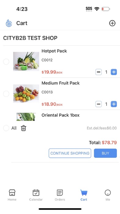Switch to the Orders tab
The image size is (120, 214).
coord(60,195)
